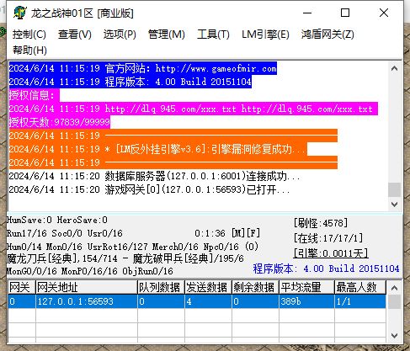This screenshot has height=351, width=410.
Task: Click the 网关 column header
Action: (x=22, y=287)
